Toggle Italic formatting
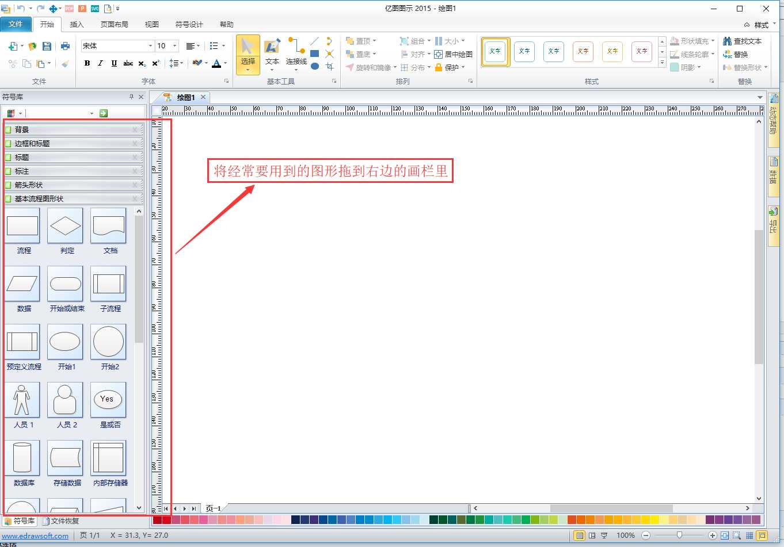 point(100,63)
